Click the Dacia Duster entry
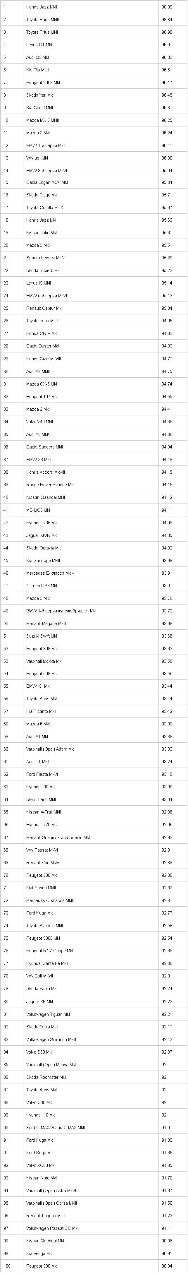 [x=42, y=346]
